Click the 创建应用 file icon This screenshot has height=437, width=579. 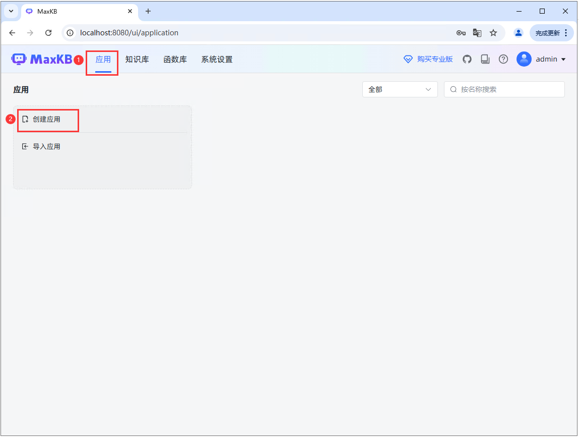click(x=25, y=119)
